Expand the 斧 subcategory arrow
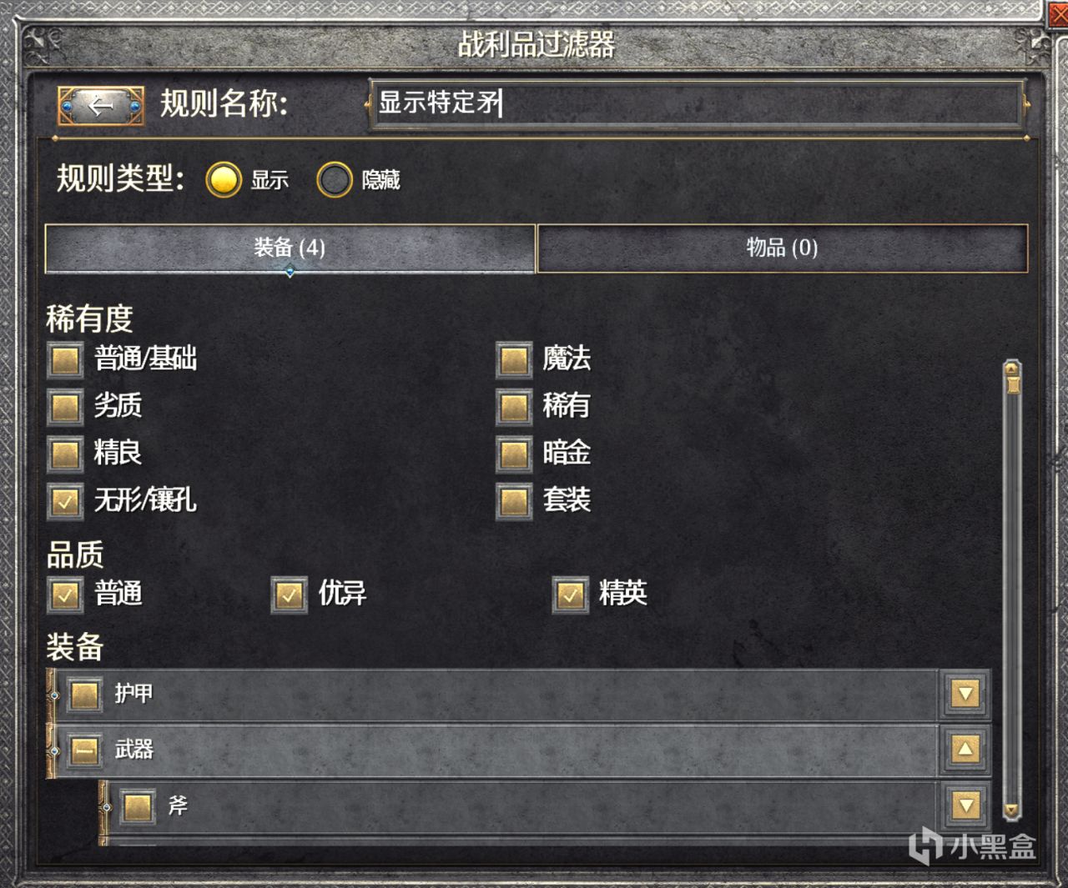 [965, 805]
